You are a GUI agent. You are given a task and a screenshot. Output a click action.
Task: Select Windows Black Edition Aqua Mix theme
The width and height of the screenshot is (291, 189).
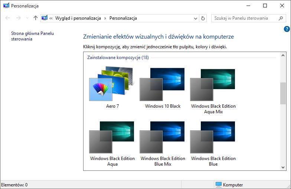click(x=212, y=85)
